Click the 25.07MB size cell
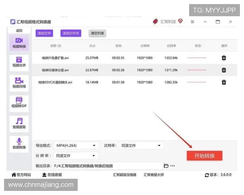Screen dimensions: 244x195 click(x=92, y=58)
